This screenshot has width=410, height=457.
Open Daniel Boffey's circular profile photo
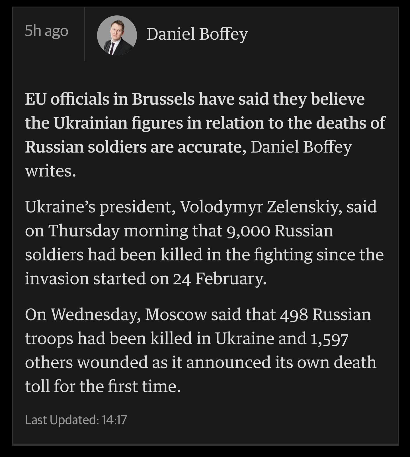point(117,35)
